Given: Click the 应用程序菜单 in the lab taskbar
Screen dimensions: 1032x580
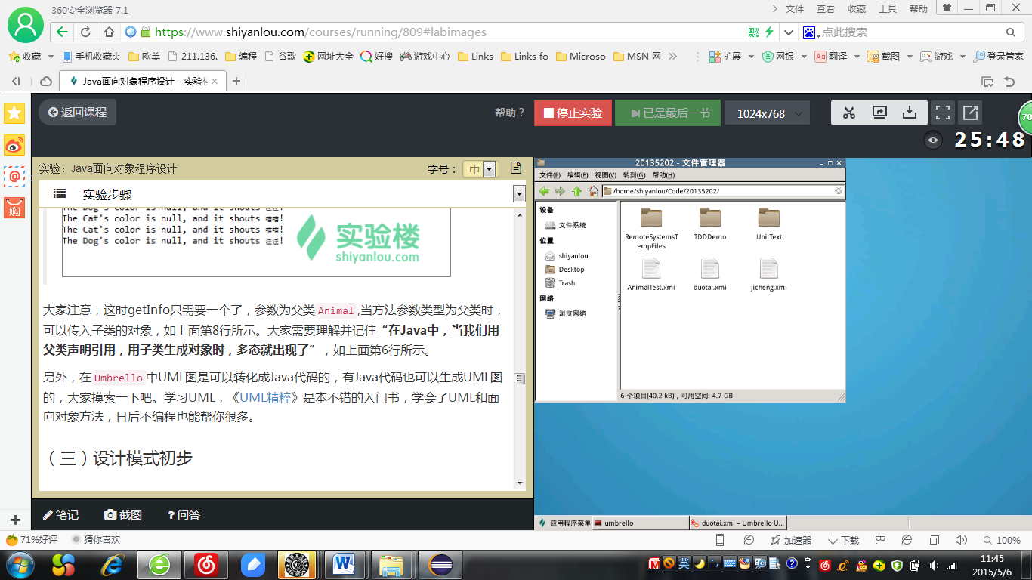Looking at the screenshot, I should pyautogui.click(x=564, y=523).
